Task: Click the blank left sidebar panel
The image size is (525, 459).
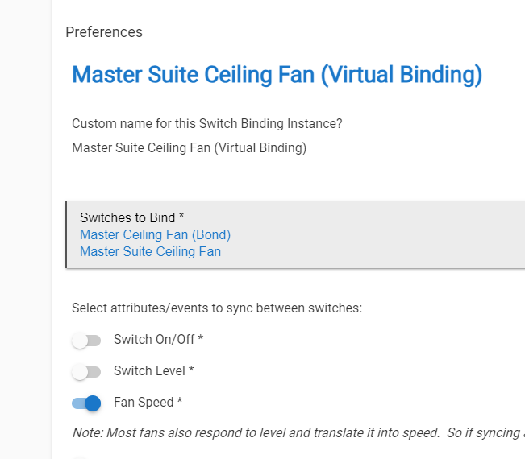Action: (26, 229)
